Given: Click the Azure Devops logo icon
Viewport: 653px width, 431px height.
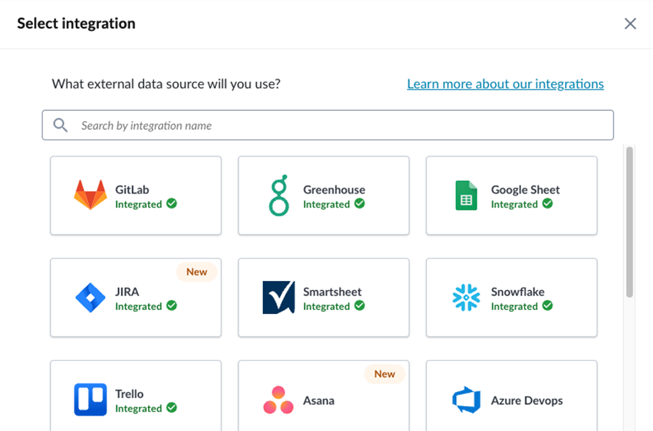Looking at the screenshot, I should 466,400.
